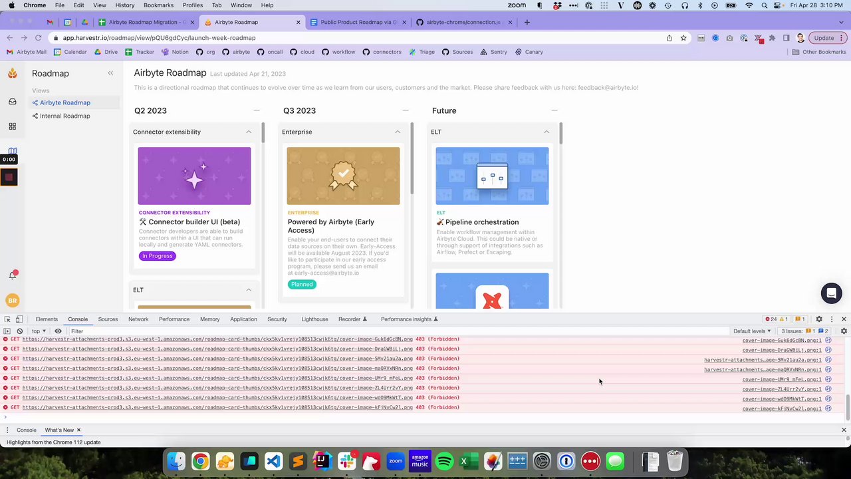Toggle live expression eye icon
Image resolution: width=851 pixels, height=479 pixels.
pos(58,331)
